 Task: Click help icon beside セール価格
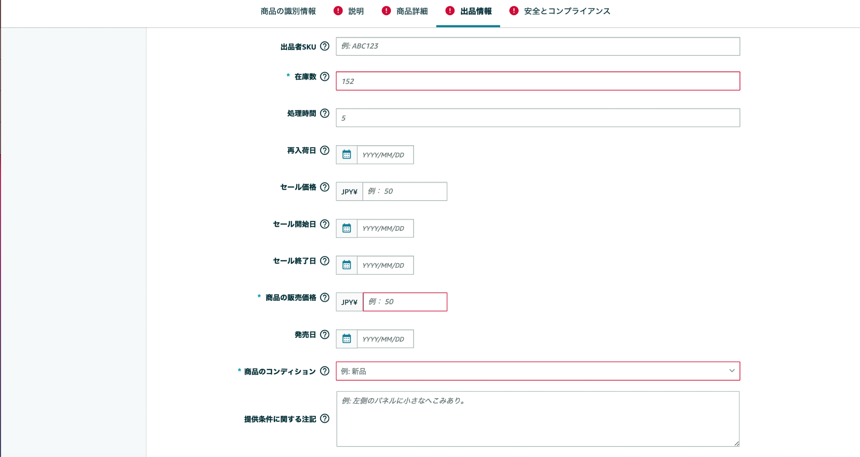tap(325, 187)
